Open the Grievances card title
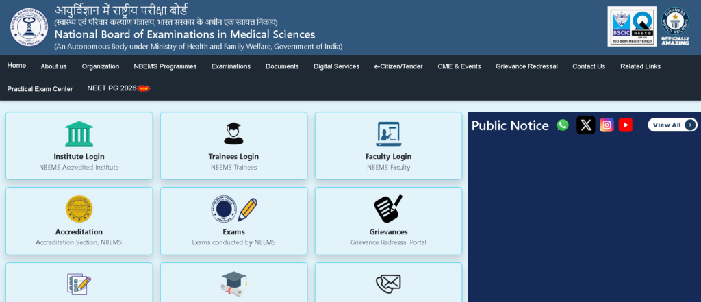 point(389,231)
